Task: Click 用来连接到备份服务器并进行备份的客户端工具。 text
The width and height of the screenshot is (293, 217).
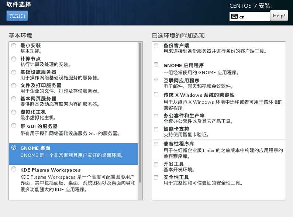Action: pyautogui.click(x=215, y=51)
